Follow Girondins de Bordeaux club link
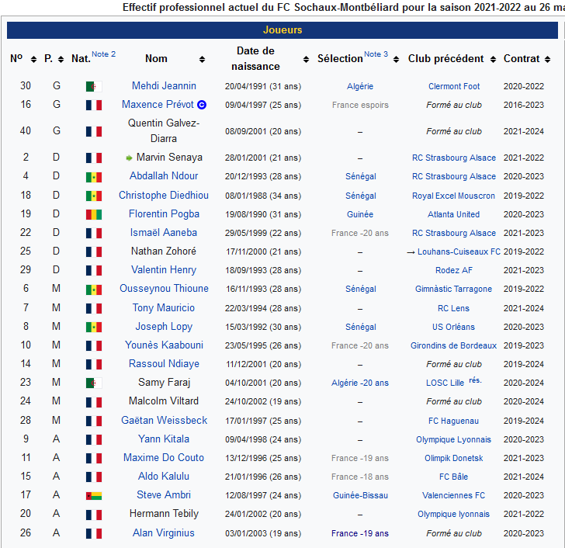This screenshot has height=548, width=565. pos(454,346)
